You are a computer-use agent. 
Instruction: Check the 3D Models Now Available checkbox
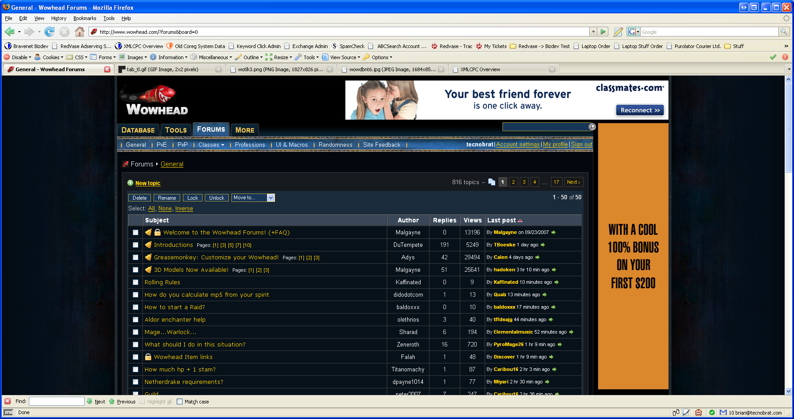point(135,270)
